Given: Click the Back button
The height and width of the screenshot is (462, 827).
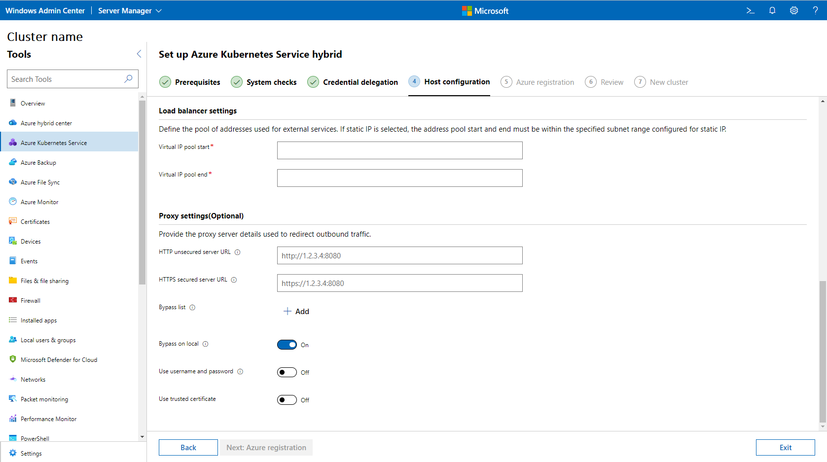Looking at the screenshot, I should [x=188, y=447].
